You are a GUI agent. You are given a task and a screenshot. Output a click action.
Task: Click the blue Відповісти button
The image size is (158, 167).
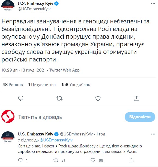140,117
